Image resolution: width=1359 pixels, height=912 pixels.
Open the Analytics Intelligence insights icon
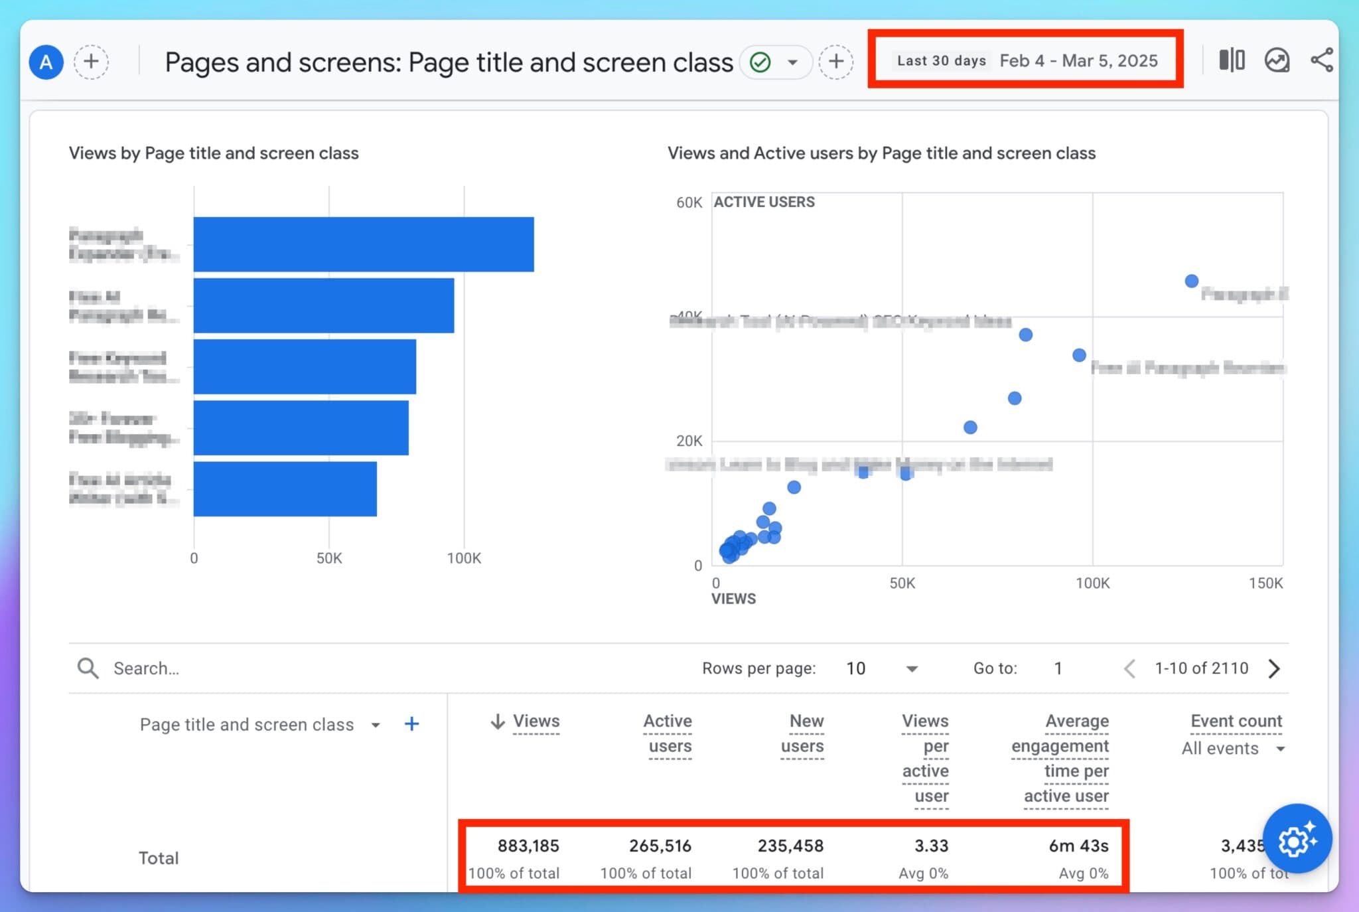[1276, 60]
